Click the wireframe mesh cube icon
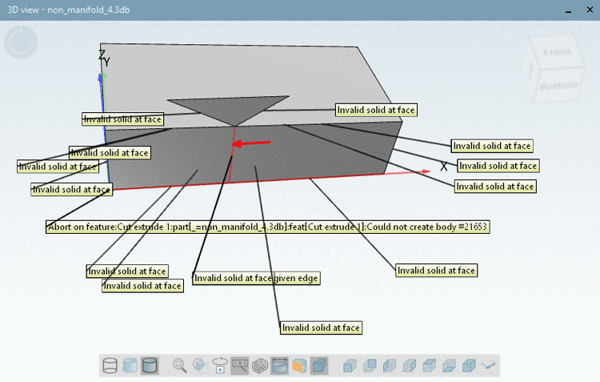The image size is (600, 382). [x=260, y=365]
